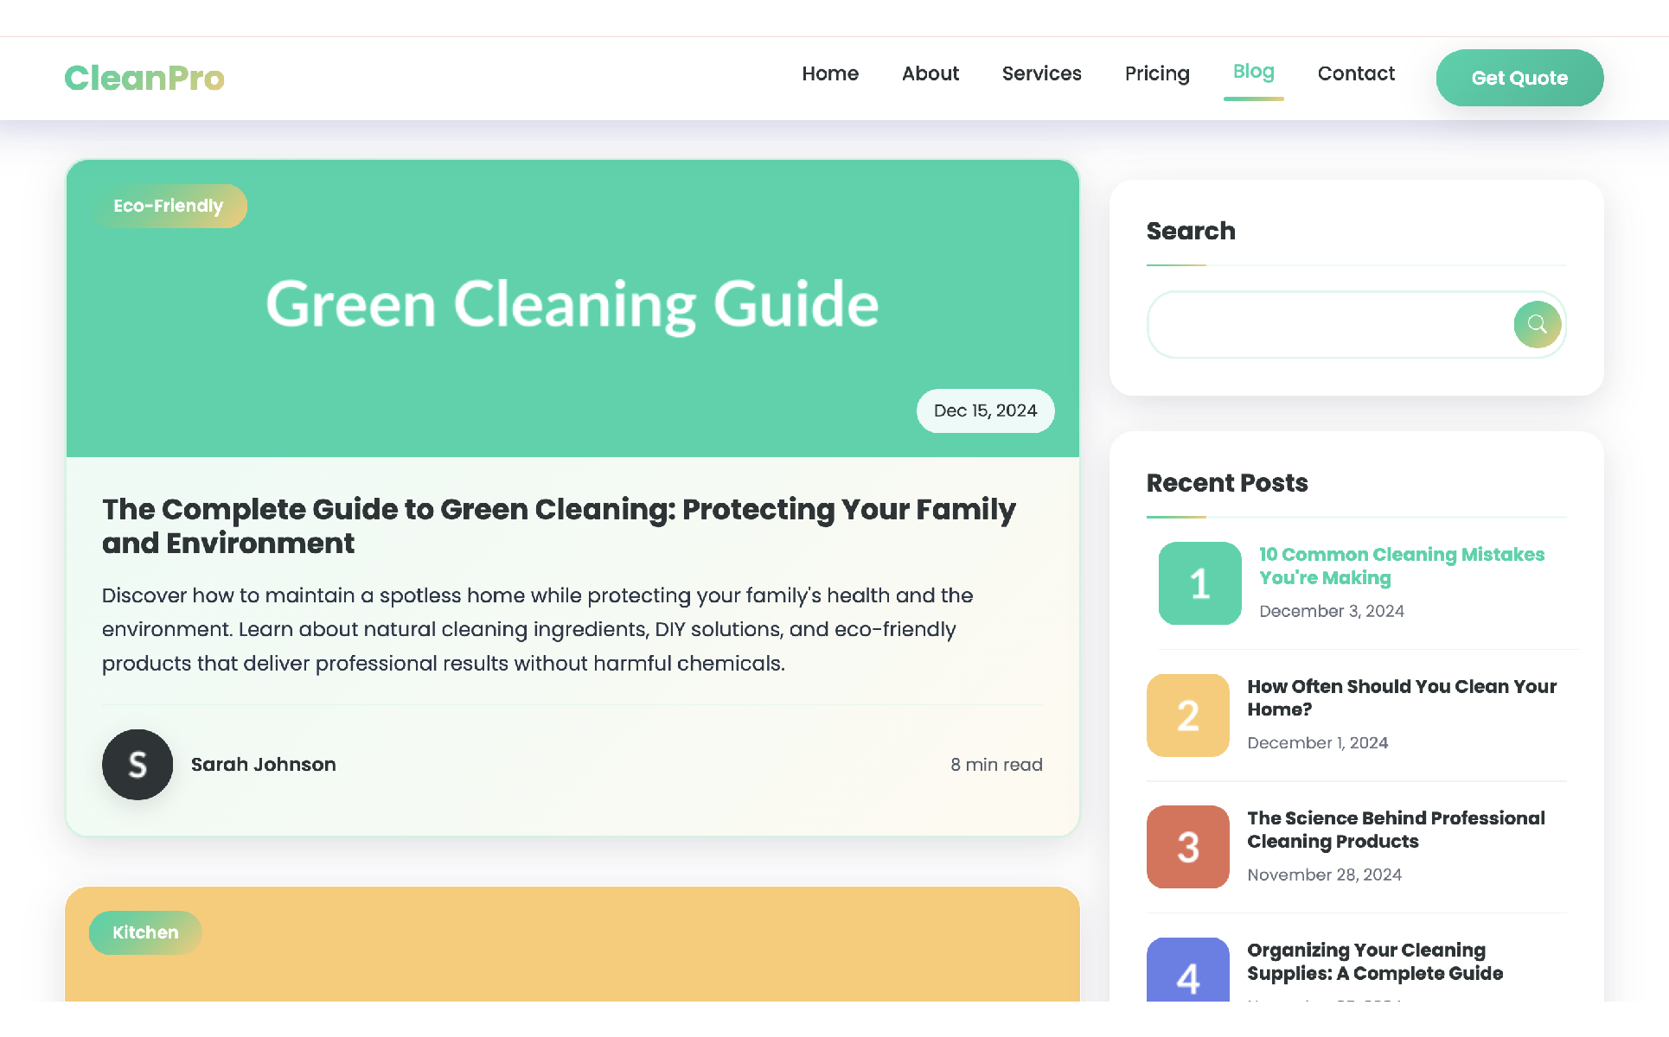Viewport: 1669px width, 1037px height.
Task: Click the search magnifier icon button
Action: pyautogui.click(x=1537, y=324)
